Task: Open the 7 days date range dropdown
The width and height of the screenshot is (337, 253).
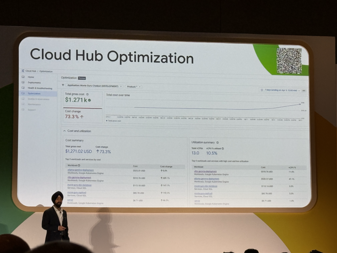Action: (x=280, y=90)
